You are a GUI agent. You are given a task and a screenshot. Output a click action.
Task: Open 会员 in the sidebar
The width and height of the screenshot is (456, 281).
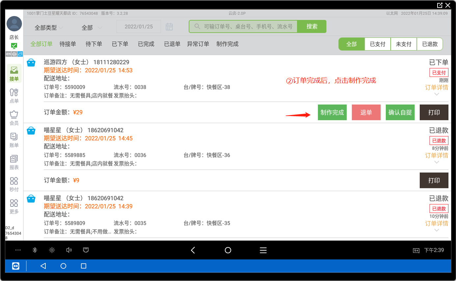tap(14, 118)
